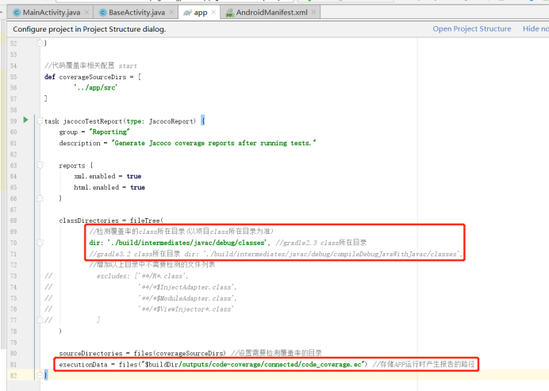Click the '**/*$InjectAdapter.class' comment line
This screenshot has width=549, height=391.
[x=187, y=287]
